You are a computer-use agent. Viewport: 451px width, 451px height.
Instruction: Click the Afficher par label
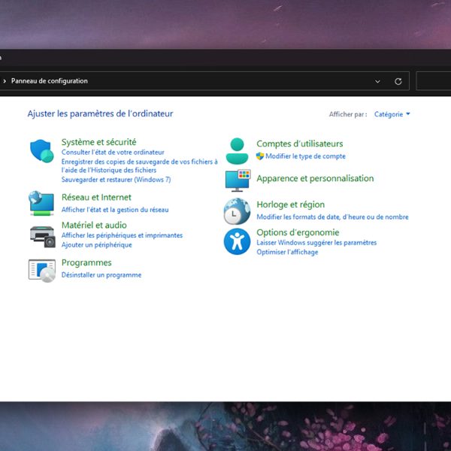coord(348,114)
